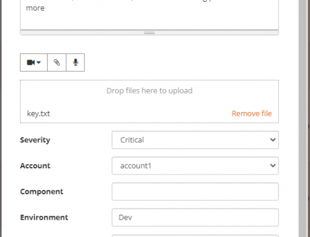The height and width of the screenshot is (237, 310).
Task: Open the video recording camera dropdown button
Action: tap(33, 62)
